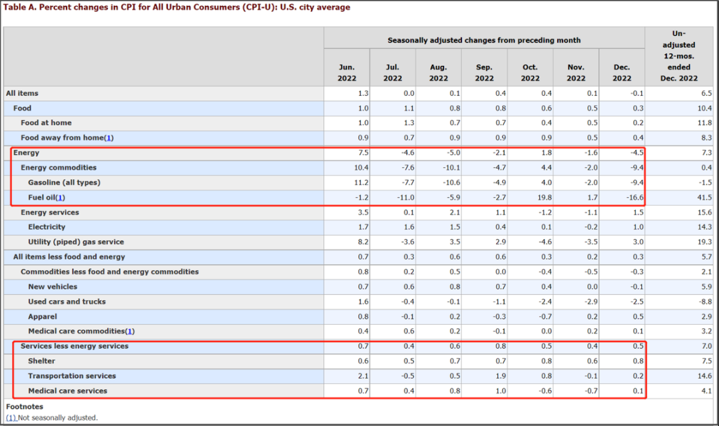Select the 'All items' row label

click(x=22, y=93)
